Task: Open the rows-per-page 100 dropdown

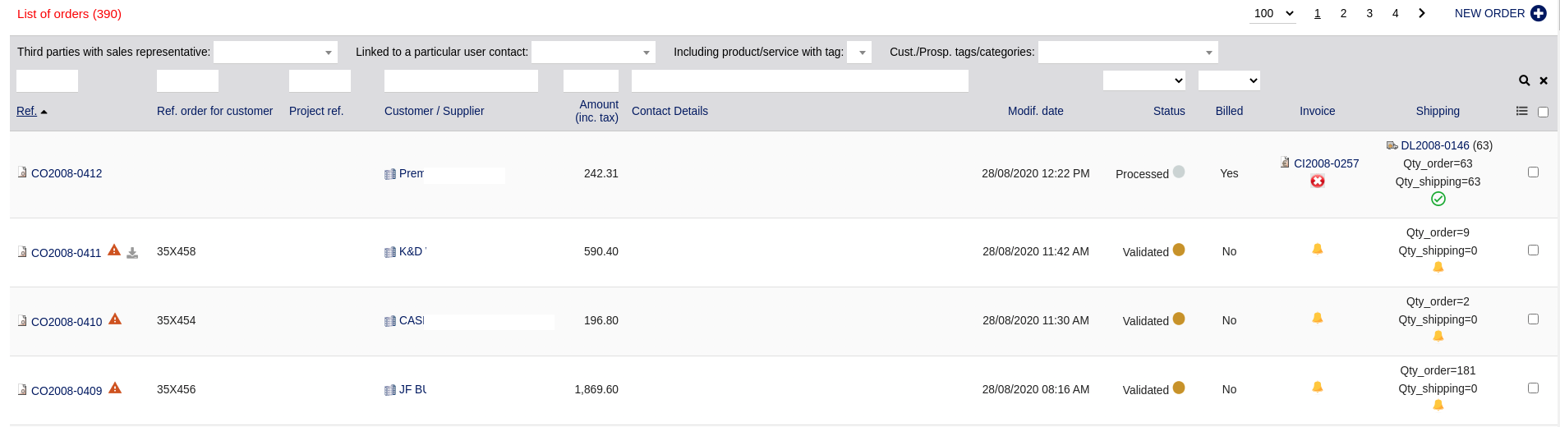Action: pos(1273,13)
